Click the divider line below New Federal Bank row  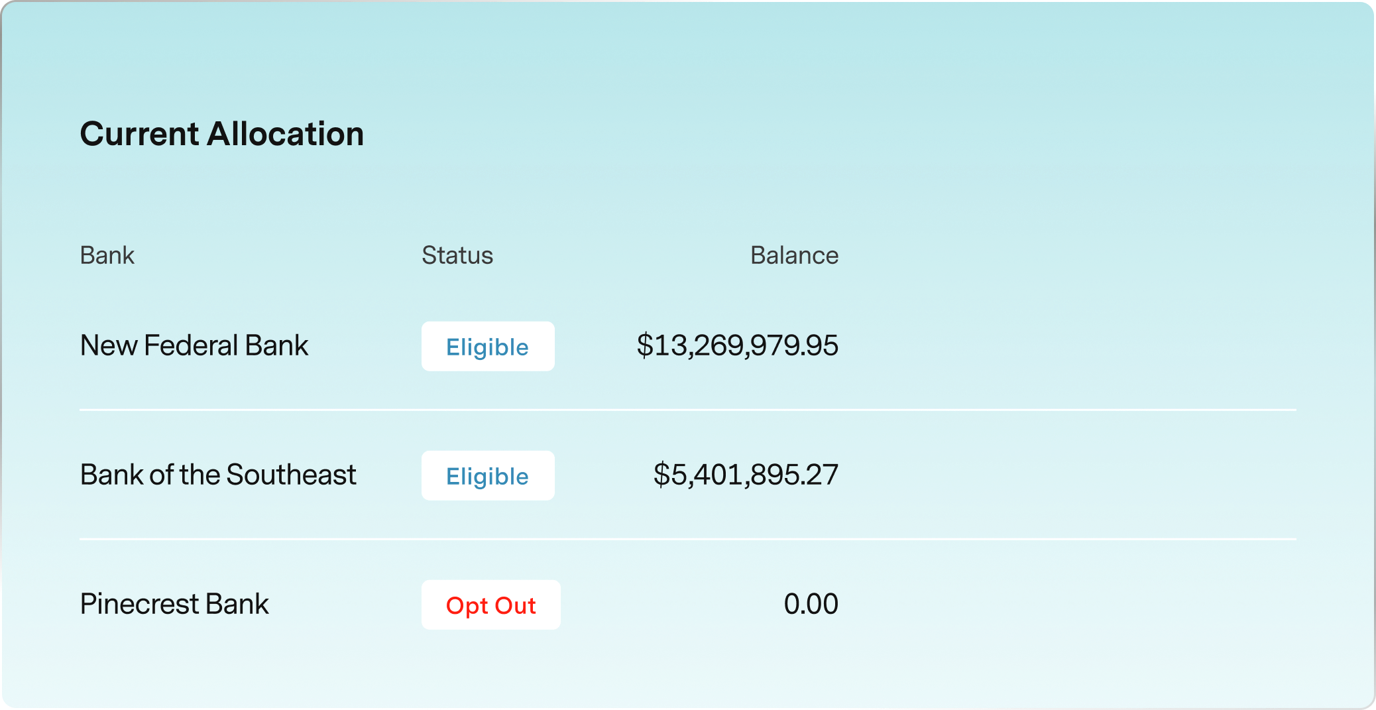687,410
